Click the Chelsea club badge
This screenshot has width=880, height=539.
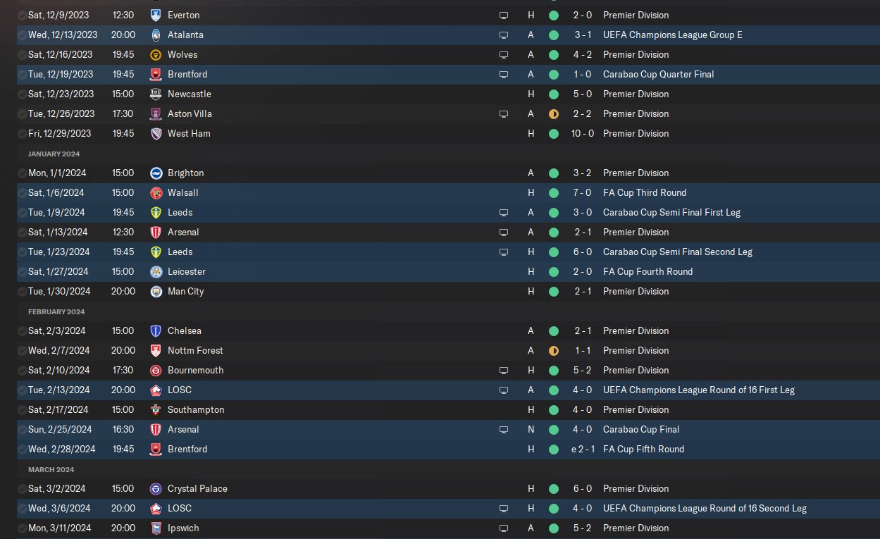[x=156, y=330]
